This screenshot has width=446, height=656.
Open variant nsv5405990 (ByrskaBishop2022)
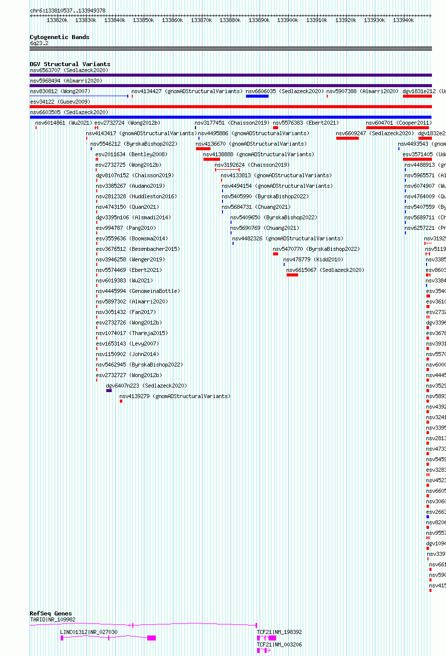coord(265,196)
